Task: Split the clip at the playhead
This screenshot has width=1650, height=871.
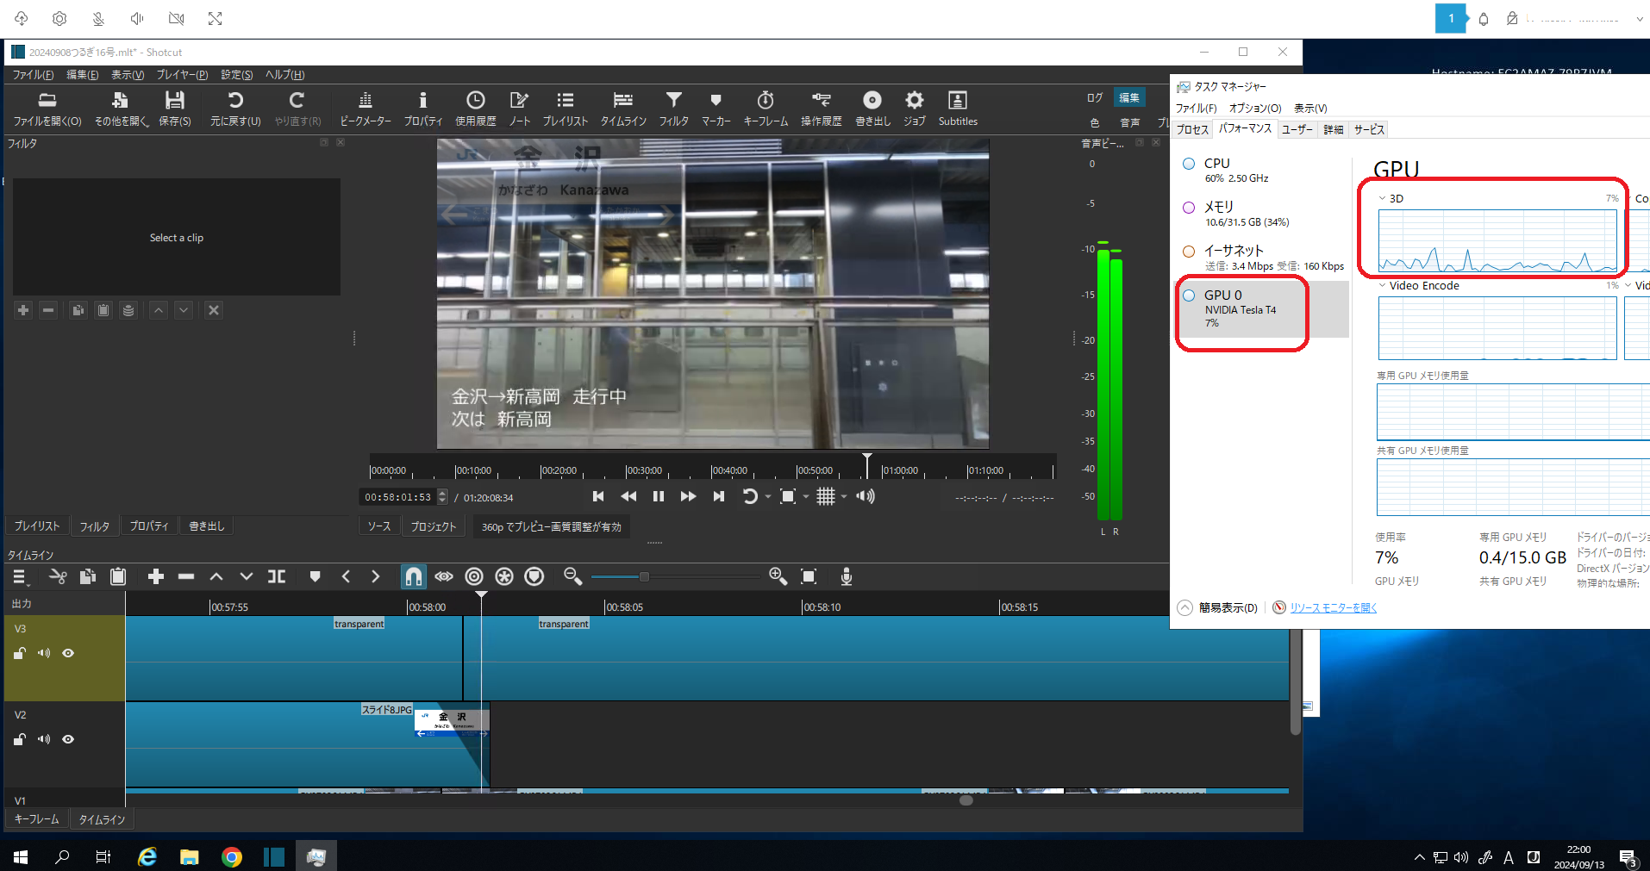Action: coord(276,576)
